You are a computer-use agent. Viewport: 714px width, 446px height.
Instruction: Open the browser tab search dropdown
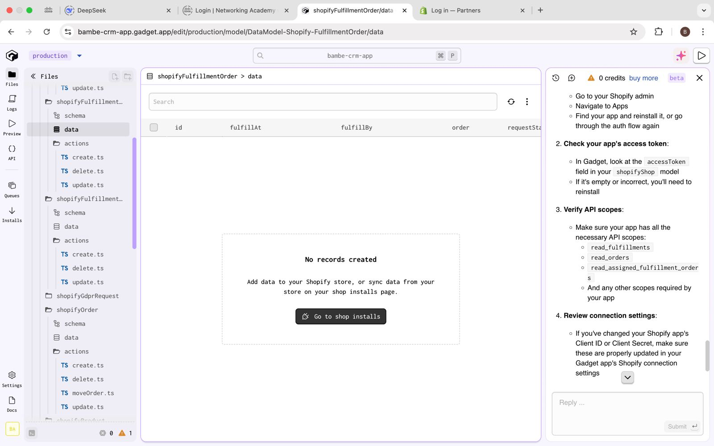(x=704, y=10)
